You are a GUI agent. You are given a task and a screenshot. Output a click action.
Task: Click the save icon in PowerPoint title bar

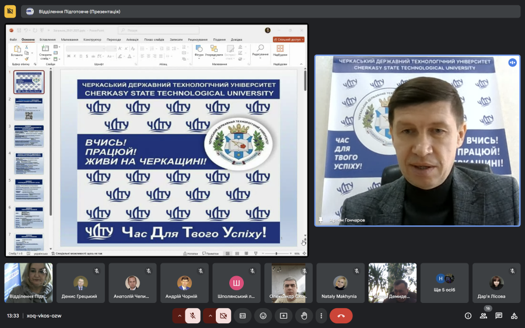click(19, 30)
